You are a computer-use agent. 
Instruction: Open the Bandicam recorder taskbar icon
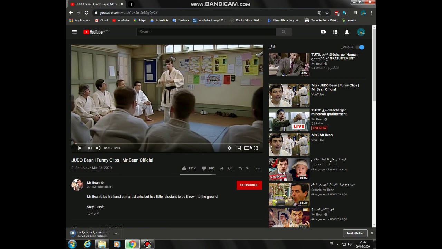coord(147,244)
